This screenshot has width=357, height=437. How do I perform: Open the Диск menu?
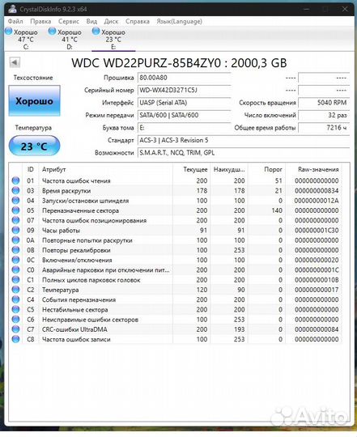(111, 21)
